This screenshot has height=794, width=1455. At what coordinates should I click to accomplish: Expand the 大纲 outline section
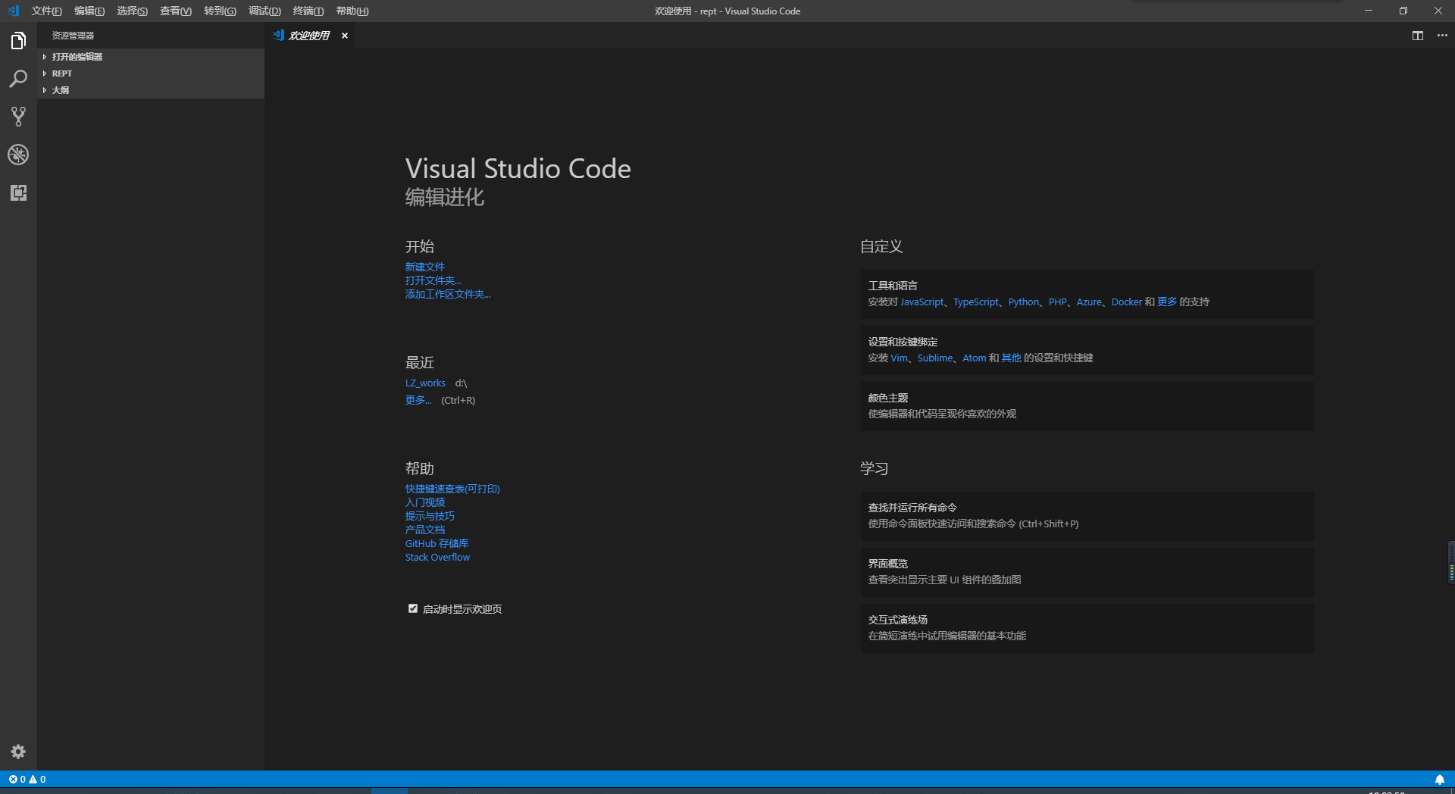coord(61,90)
